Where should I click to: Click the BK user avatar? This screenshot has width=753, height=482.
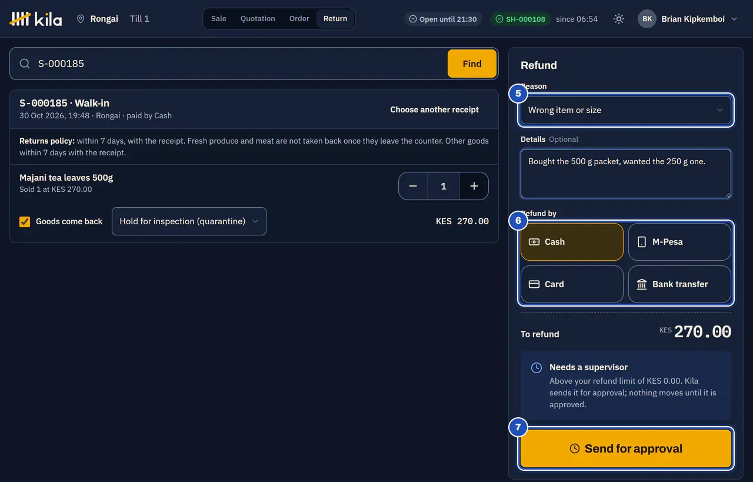pos(647,19)
